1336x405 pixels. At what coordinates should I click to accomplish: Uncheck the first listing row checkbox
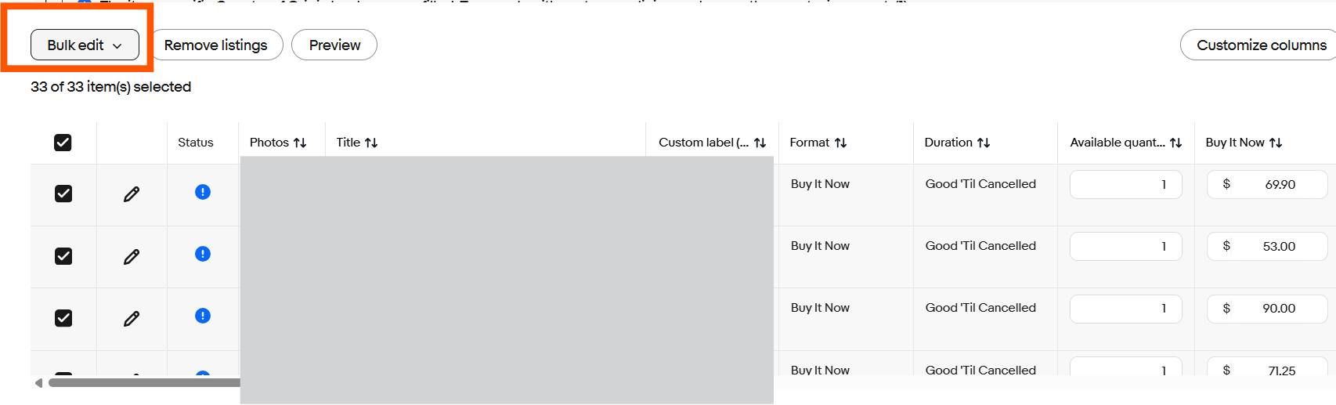(63, 193)
